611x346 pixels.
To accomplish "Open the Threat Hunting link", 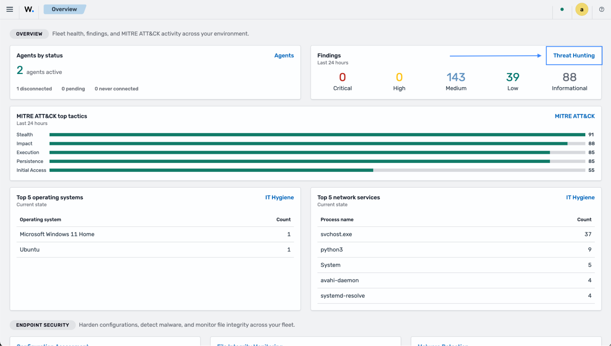I will click(x=574, y=55).
